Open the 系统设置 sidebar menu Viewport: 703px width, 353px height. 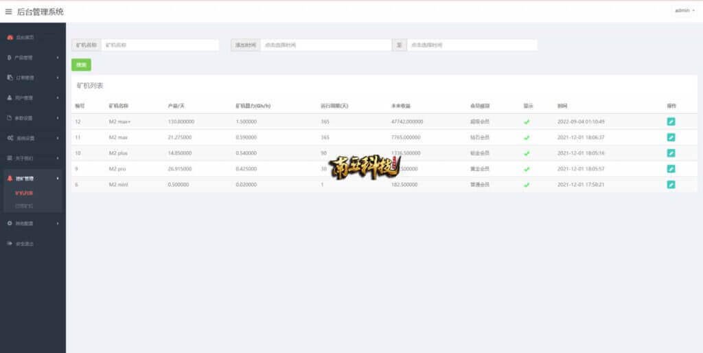(32, 138)
